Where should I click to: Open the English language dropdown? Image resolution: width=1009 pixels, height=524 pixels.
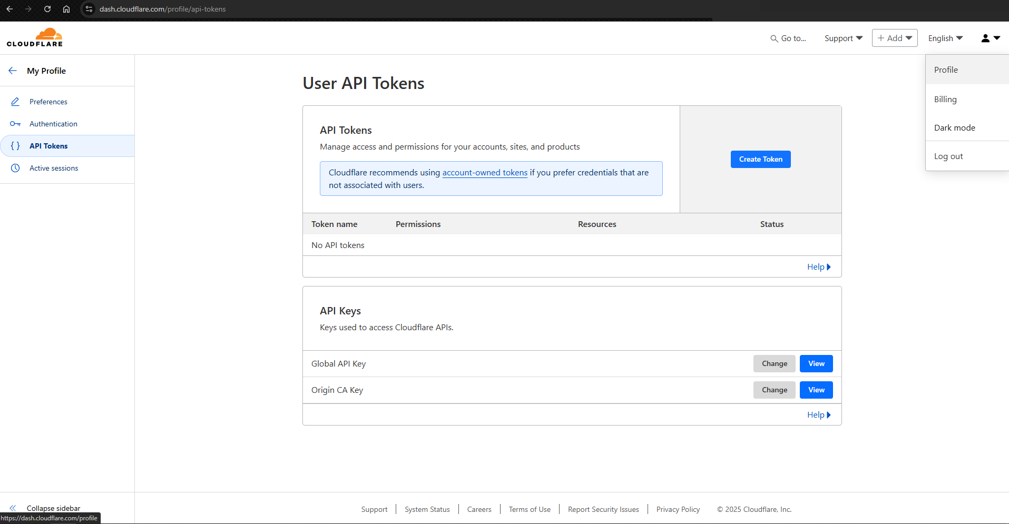point(944,38)
